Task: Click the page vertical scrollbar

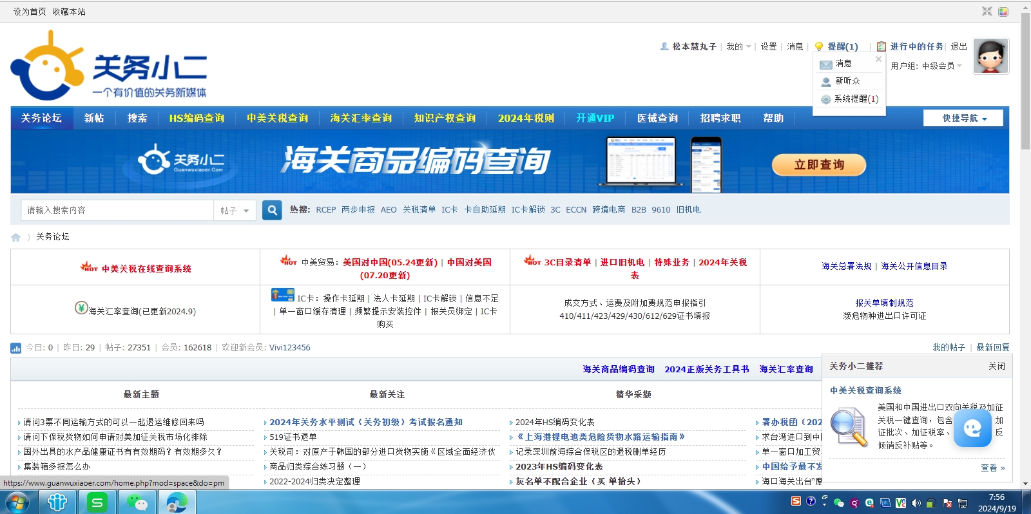Action: 1025,81
